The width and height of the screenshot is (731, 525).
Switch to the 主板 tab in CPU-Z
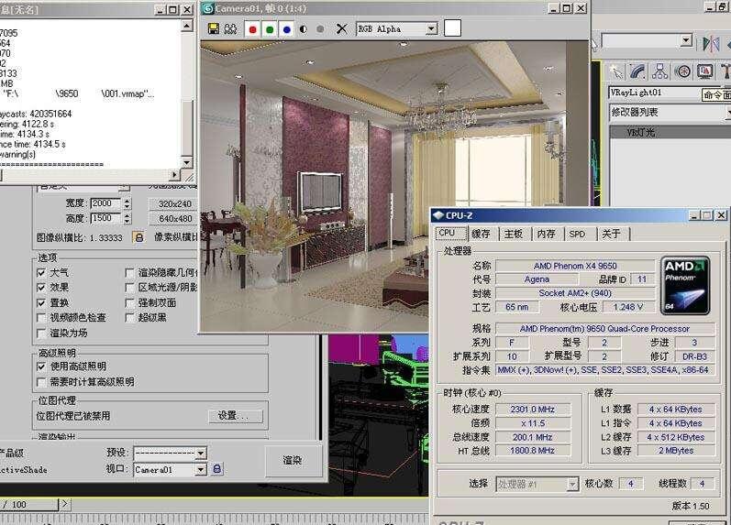pos(514,234)
